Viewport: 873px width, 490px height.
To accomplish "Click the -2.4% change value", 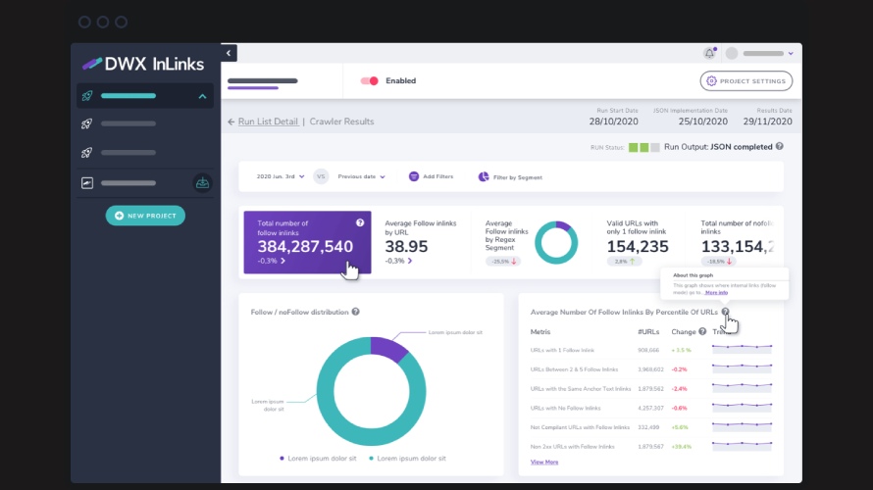I will [x=679, y=389].
